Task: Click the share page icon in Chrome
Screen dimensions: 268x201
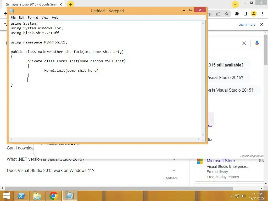Action: pyautogui.click(x=218, y=14)
